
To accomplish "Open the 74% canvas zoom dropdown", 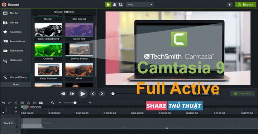I will [x=140, y=5].
